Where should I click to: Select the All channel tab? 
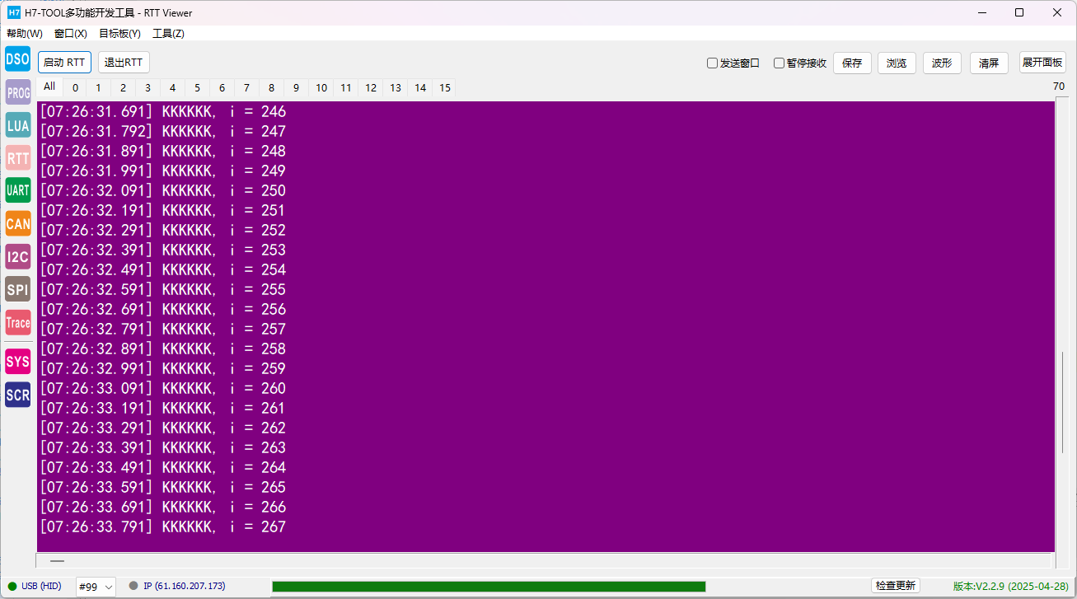pos(49,87)
